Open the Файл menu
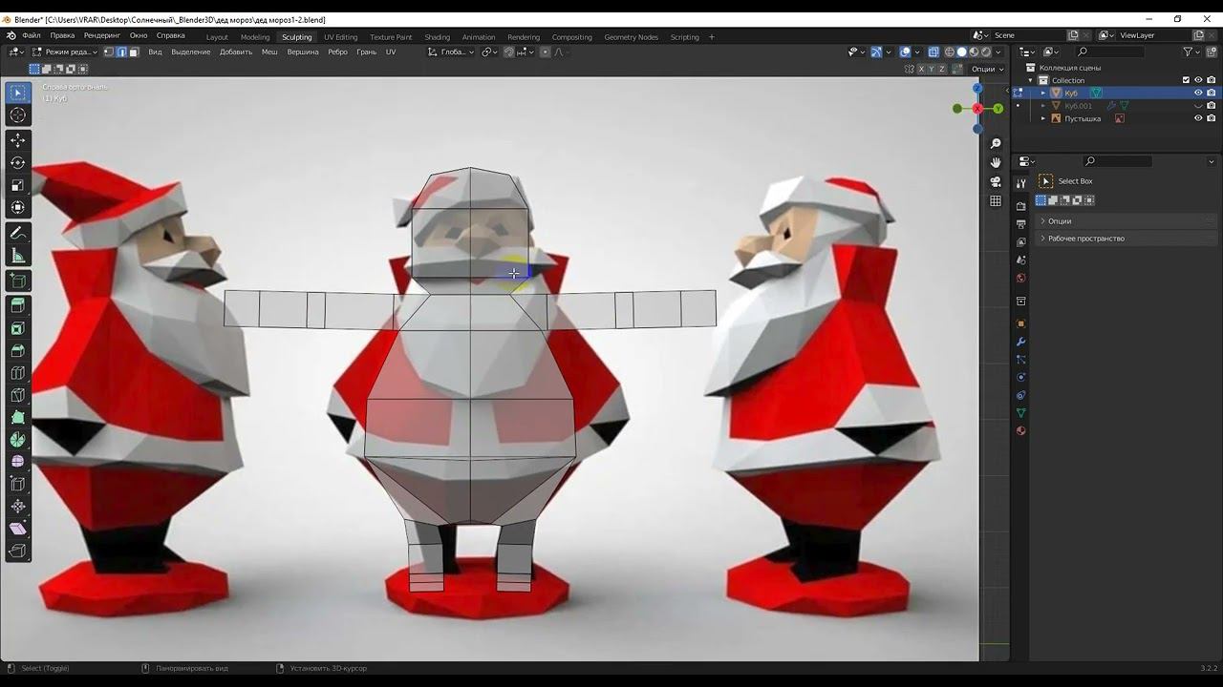Image resolution: width=1223 pixels, height=687 pixels. click(32, 35)
